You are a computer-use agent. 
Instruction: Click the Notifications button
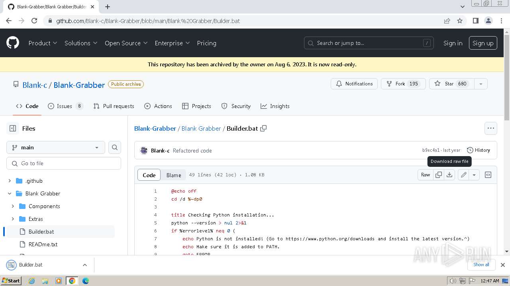[x=354, y=84]
